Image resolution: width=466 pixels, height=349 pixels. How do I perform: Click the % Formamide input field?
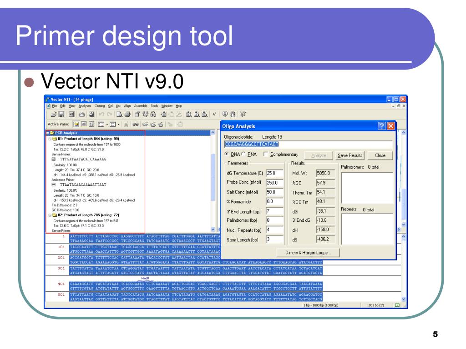pos(274,201)
